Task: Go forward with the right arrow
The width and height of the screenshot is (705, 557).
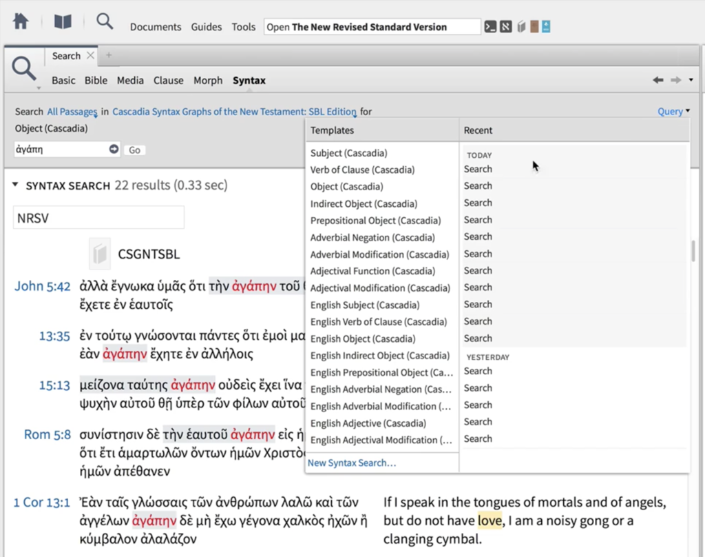Action: coord(676,80)
